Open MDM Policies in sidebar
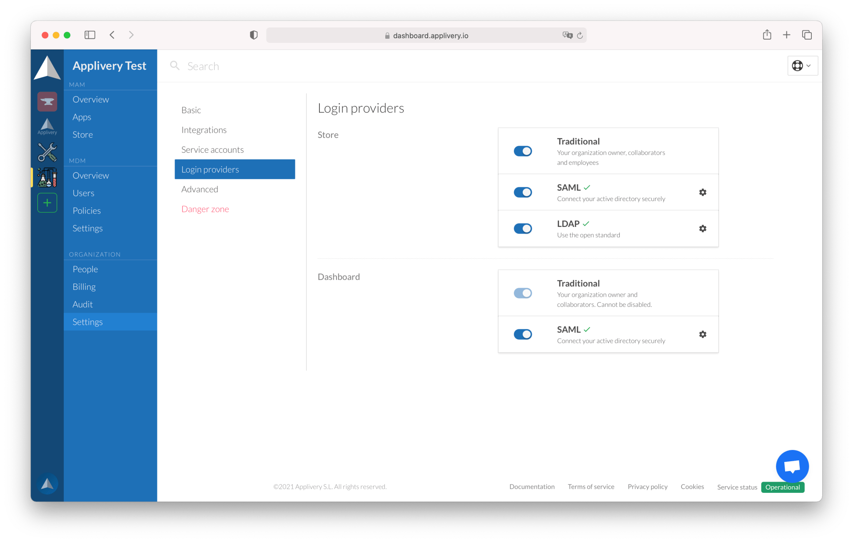 87,211
